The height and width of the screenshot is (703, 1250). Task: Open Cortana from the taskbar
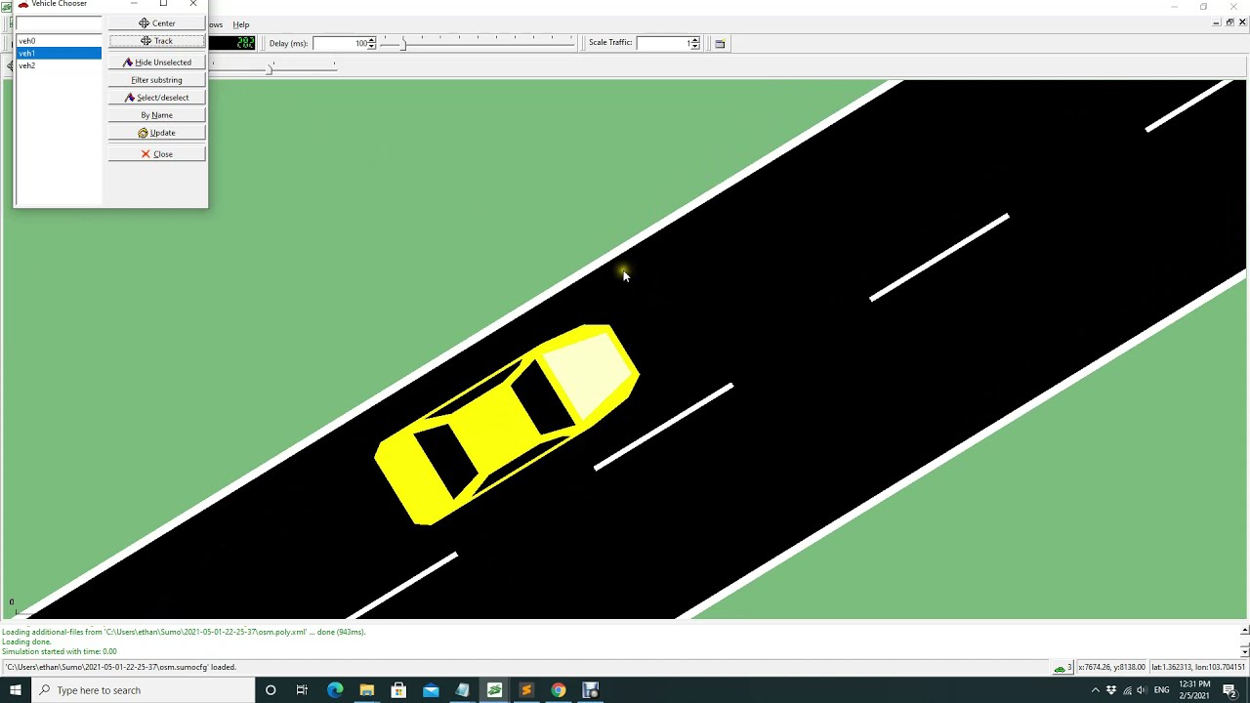[271, 690]
